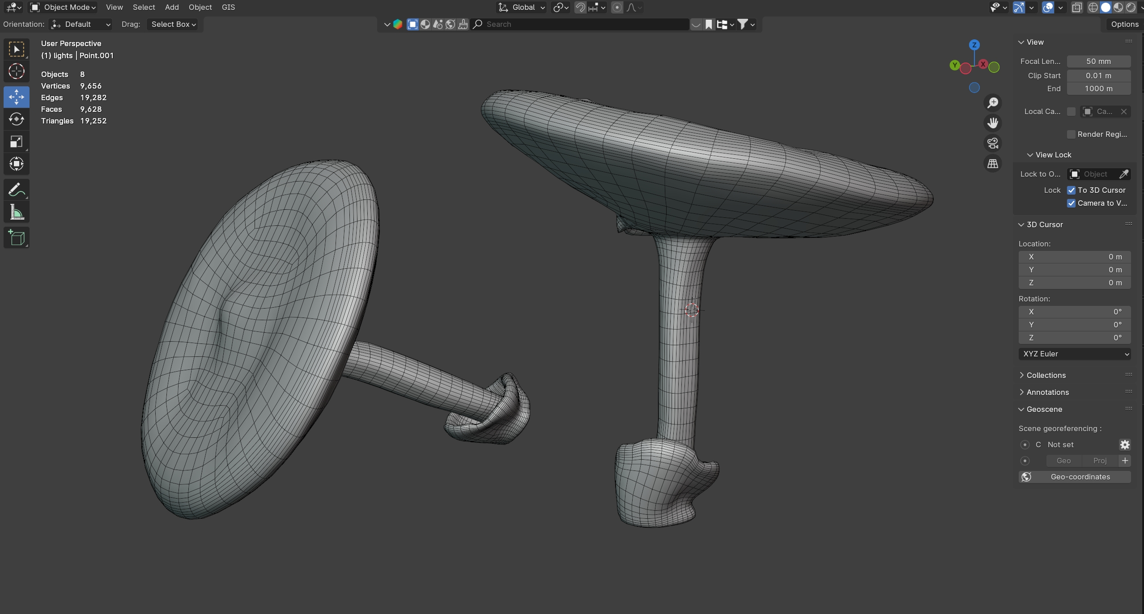
Task: Click the Options button
Action: (x=1124, y=24)
